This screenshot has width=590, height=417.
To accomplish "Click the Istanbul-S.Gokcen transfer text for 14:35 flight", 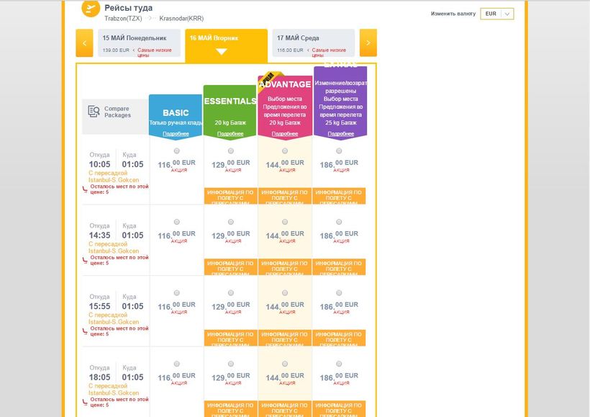I will point(114,251).
